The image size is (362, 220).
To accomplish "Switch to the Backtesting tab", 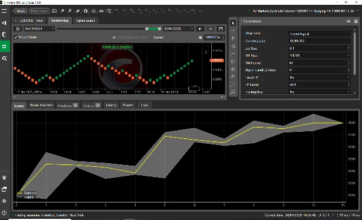I will [x=60, y=21].
